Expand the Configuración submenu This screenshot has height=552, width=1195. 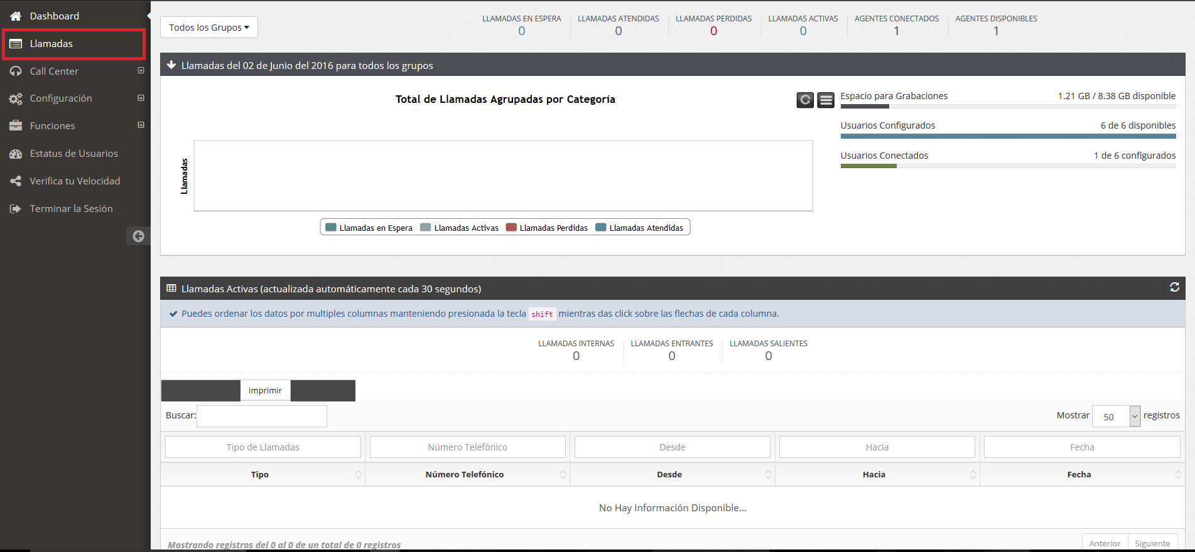tap(141, 98)
